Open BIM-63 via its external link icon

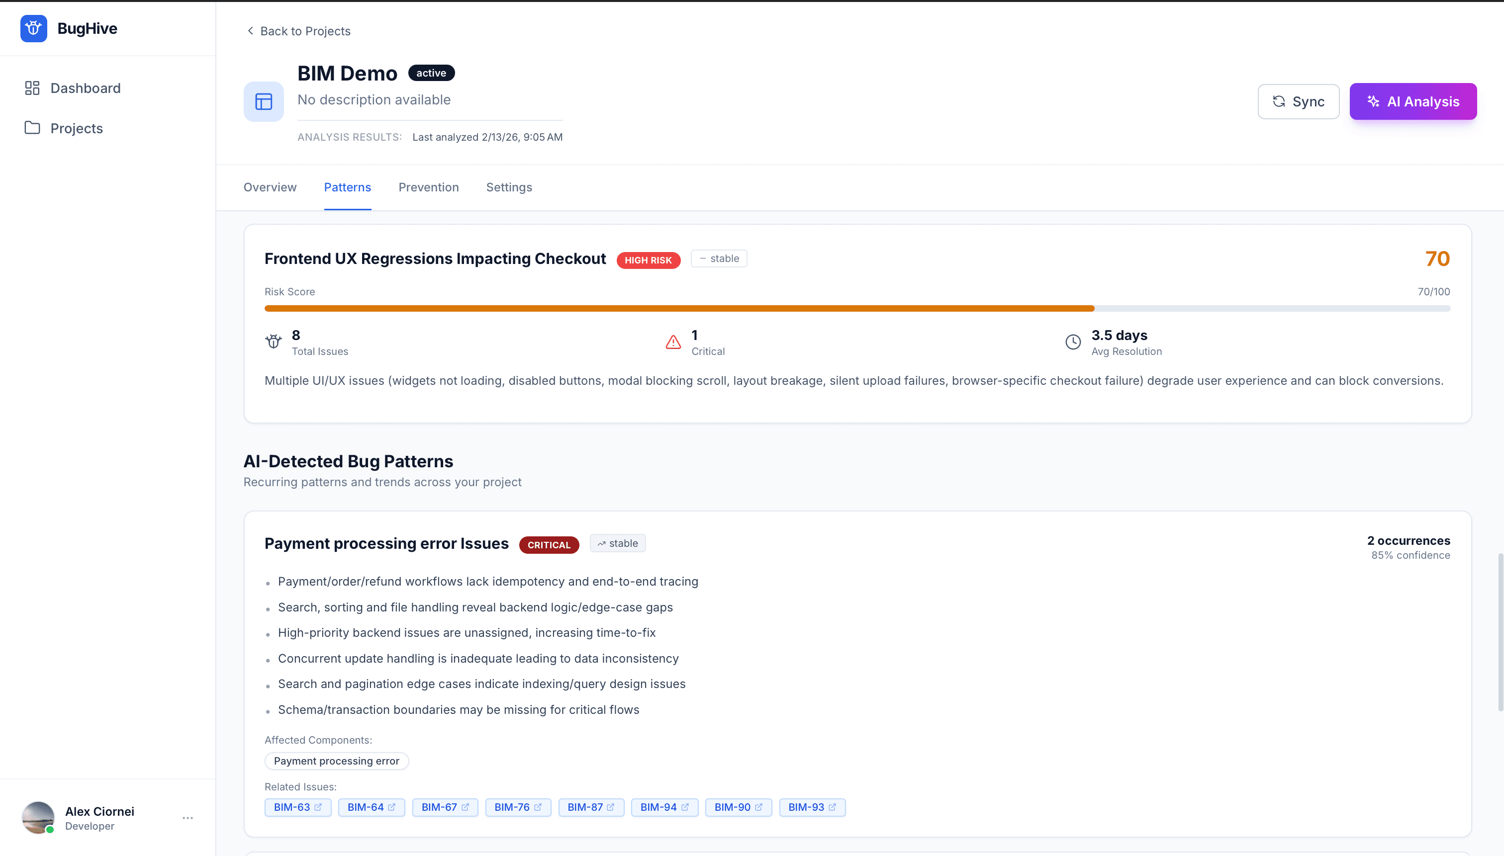click(318, 807)
